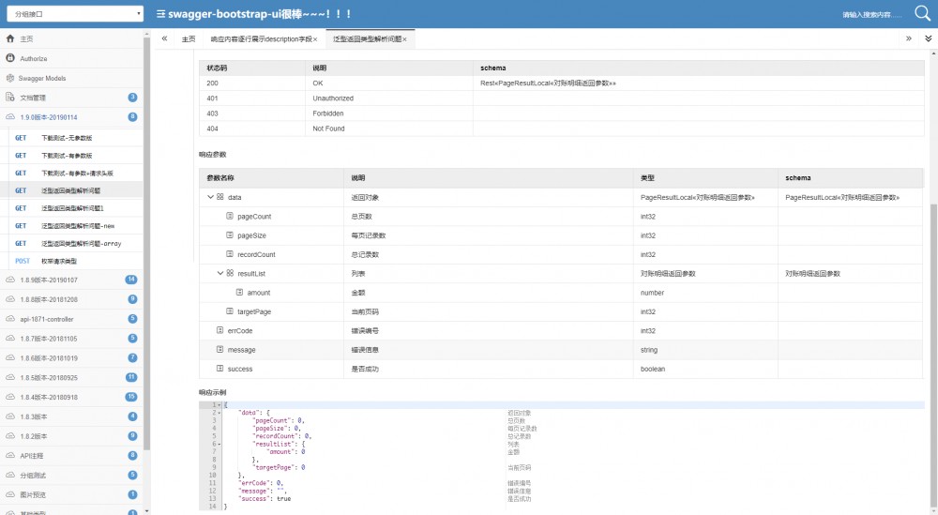Image resolution: width=938 pixels, height=515 pixels.
Task: Click the amount field icon
Action: coord(240,293)
